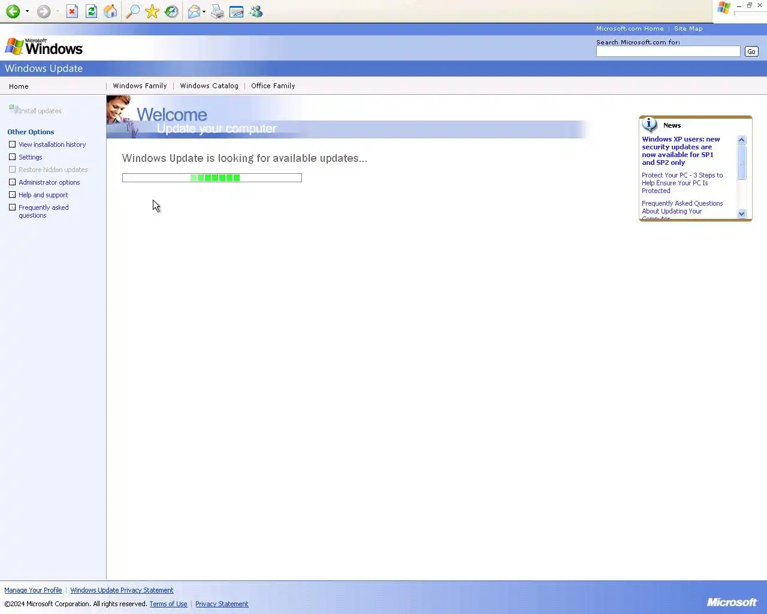Click the greyed Forward arrow button
Image resolution: width=767 pixels, height=614 pixels.
(x=44, y=11)
